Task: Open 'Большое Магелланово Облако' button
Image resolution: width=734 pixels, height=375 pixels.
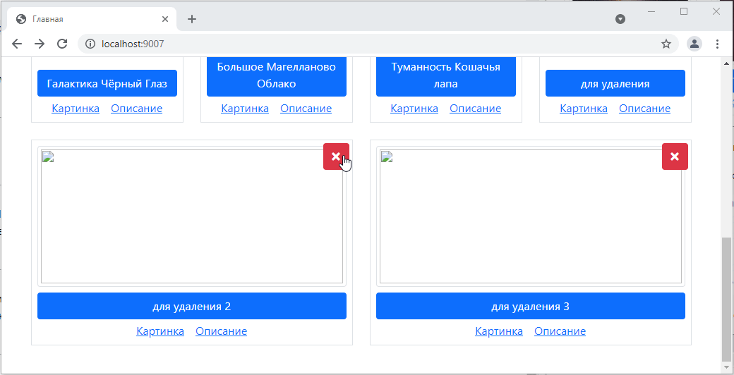Action: (277, 75)
